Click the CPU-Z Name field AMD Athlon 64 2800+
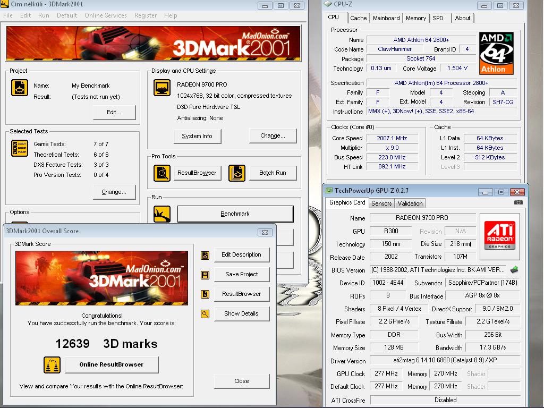Viewport: 544px width, 408px height. [x=421, y=40]
